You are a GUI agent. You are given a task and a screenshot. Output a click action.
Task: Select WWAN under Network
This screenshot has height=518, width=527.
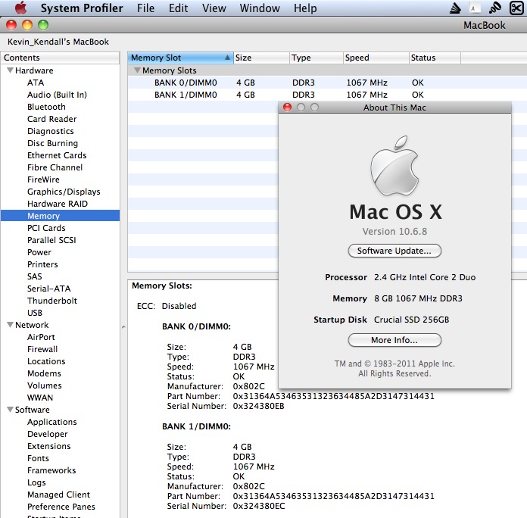click(x=40, y=398)
